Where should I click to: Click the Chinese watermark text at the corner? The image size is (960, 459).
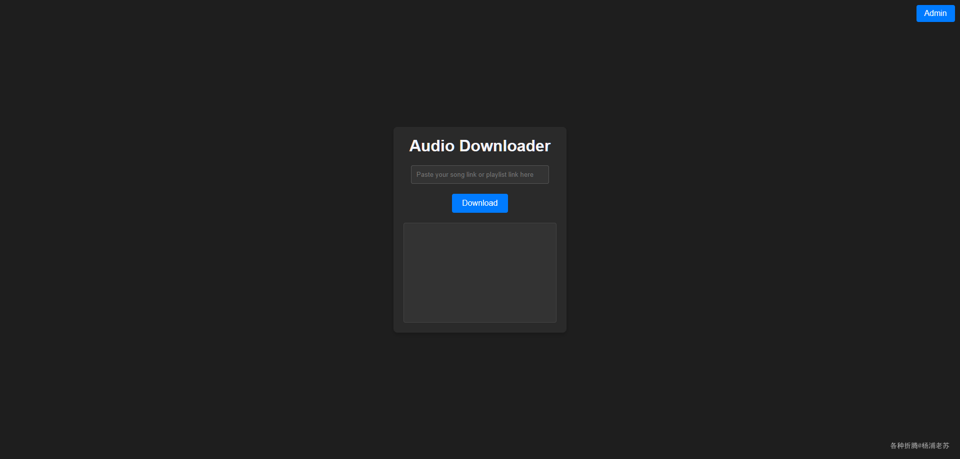(919, 446)
